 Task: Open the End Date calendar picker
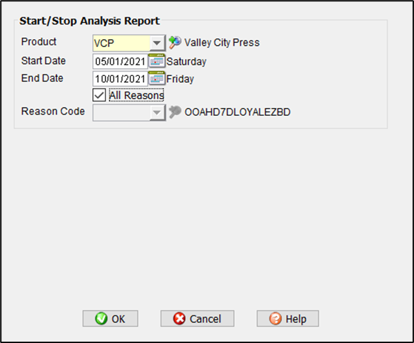pyautogui.click(x=157, y=78)
